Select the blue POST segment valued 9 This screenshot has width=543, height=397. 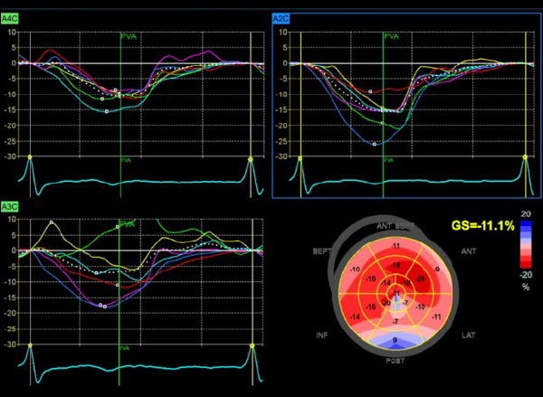click(396, 340)
